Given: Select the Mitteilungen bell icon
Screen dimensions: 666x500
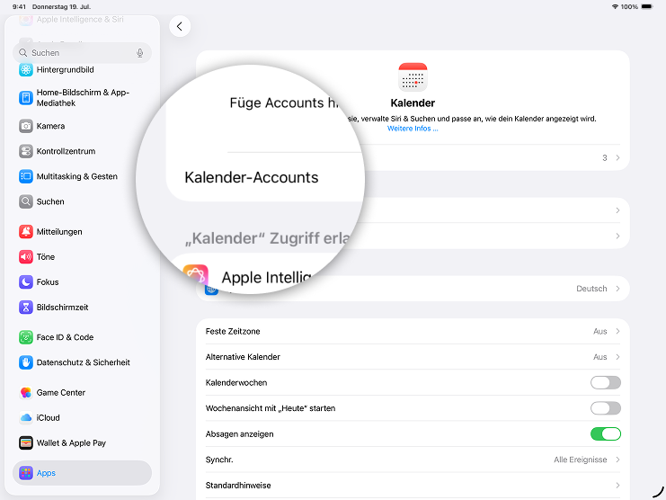Looking at the screenshot, I should [x=26, y=231].
